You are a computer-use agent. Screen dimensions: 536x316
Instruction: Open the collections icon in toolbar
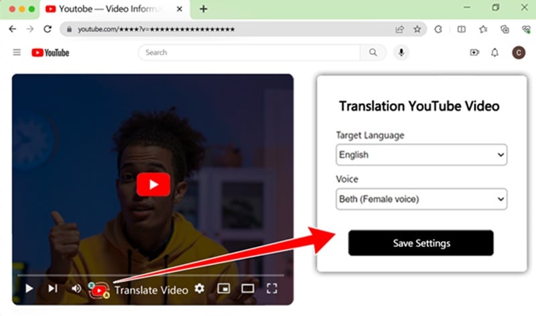505,29
